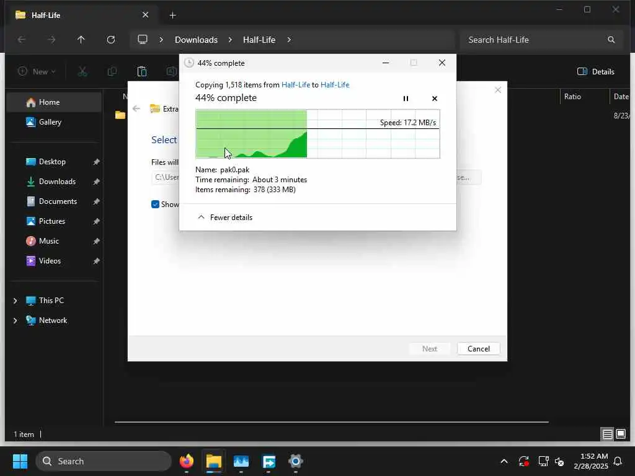635x476 pixels.
Task: Open the Pictures folder in sidebar
Action: click(x=51, y=221)
